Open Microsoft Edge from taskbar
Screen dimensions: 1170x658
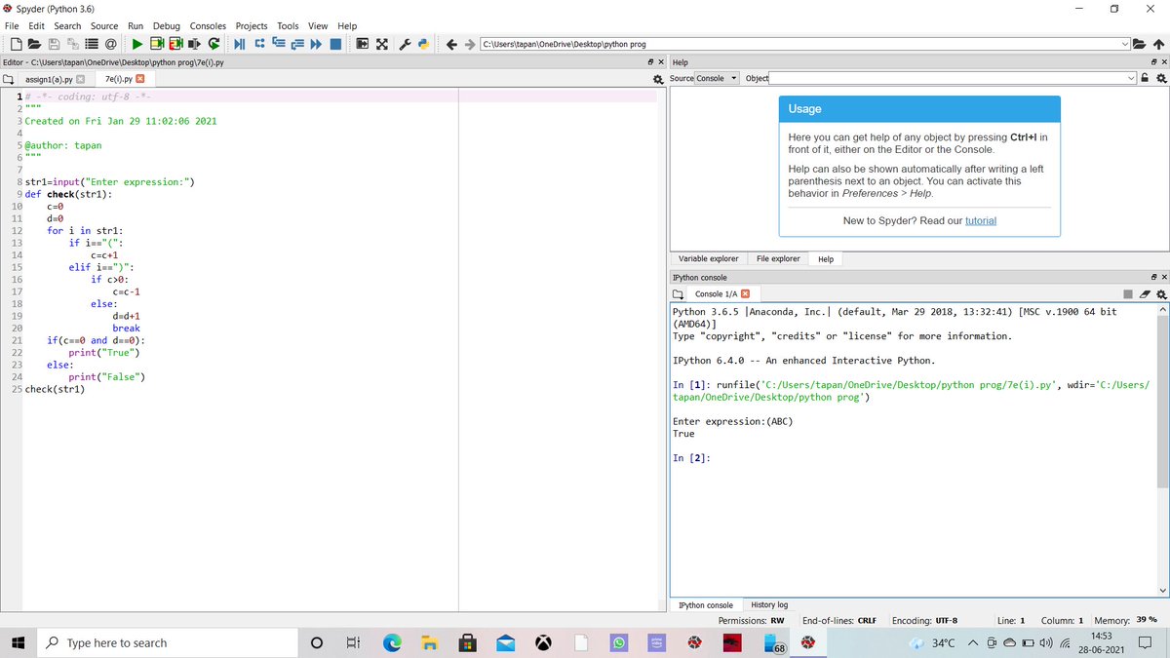pyautogui.click(x=392, y=643)
